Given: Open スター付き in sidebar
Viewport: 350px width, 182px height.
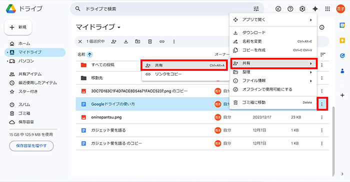Looking at the screenshot, I should tap(28, 91).
